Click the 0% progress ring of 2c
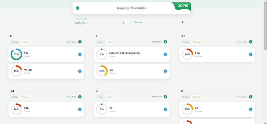The image size is (267, 124). (x=102, y=109)
